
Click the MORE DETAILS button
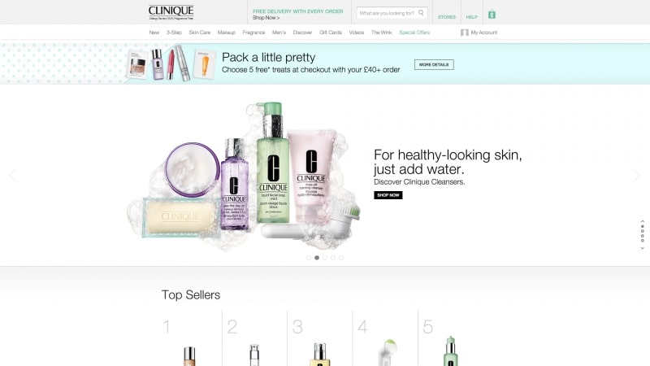[x=434, y=65]
